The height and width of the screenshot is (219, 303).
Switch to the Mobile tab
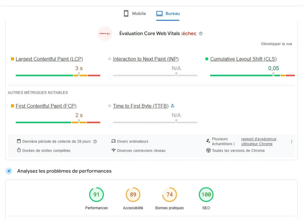(x=135, y=13)
